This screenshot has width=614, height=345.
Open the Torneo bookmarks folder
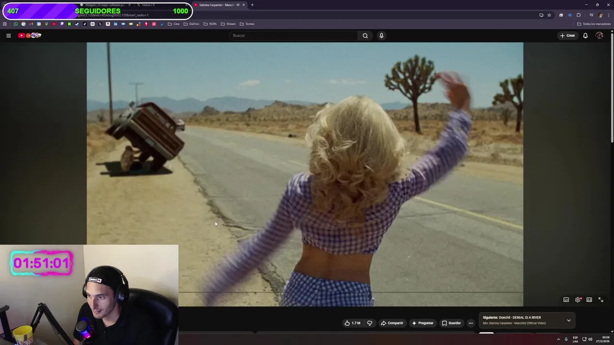pos(247,24)
